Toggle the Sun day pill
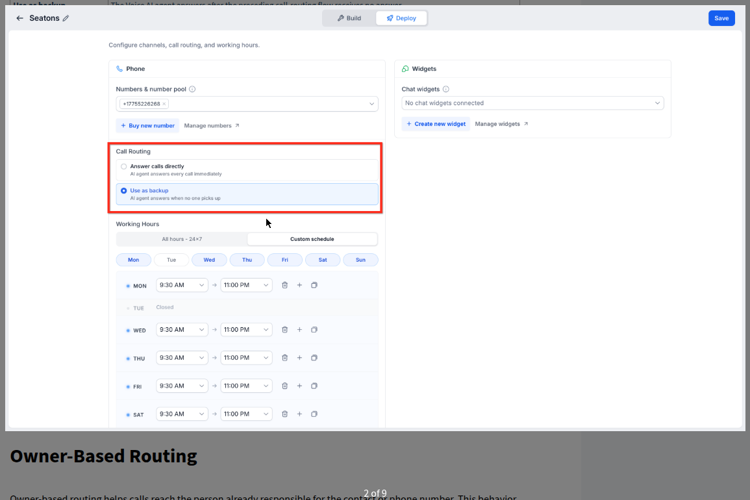The width and height of the screenshot is (750, 500). (360, 260)
